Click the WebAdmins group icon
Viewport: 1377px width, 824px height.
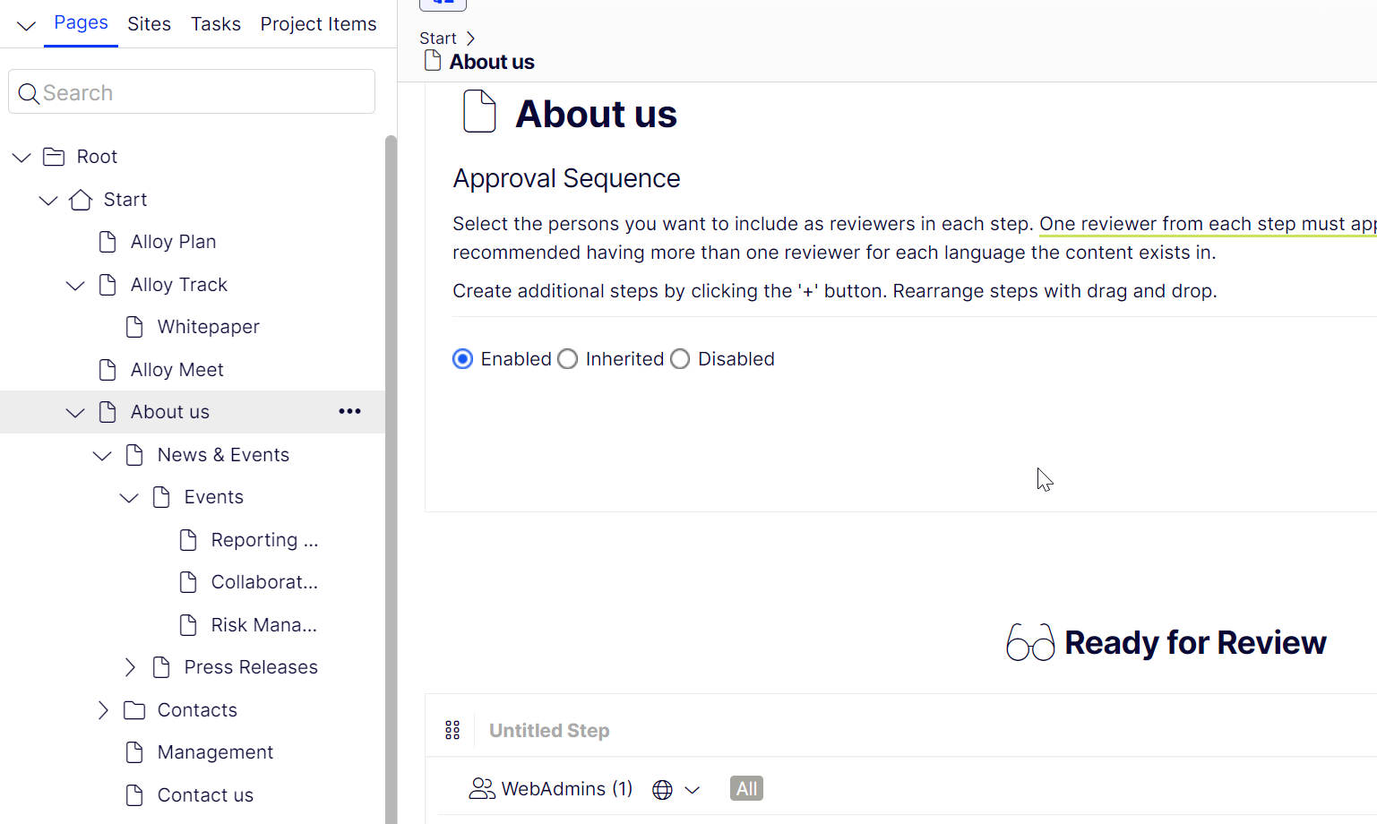(482, 789)
